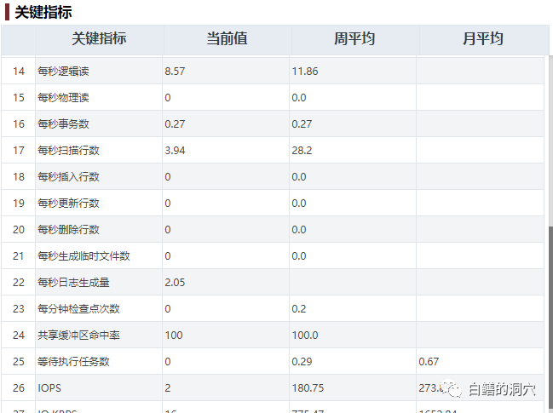
Task: Select the 每秒插入行数 metric name
Action: click(x=68, y=177)
